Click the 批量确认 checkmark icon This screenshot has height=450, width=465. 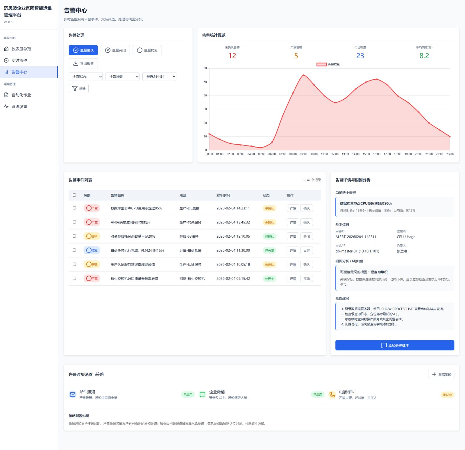[76, 50]
